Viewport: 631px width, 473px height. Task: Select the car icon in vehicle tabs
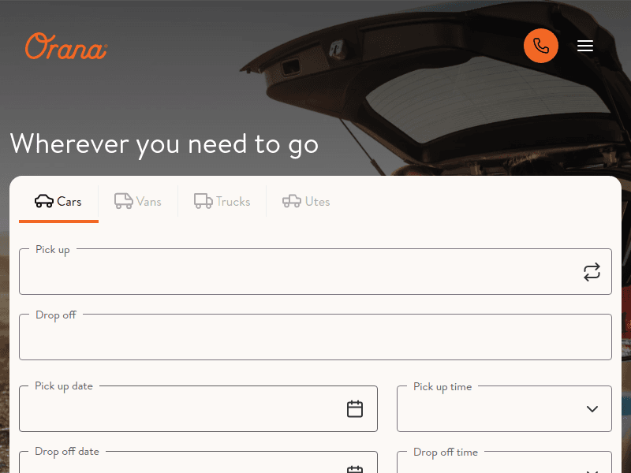click(44, 202)
